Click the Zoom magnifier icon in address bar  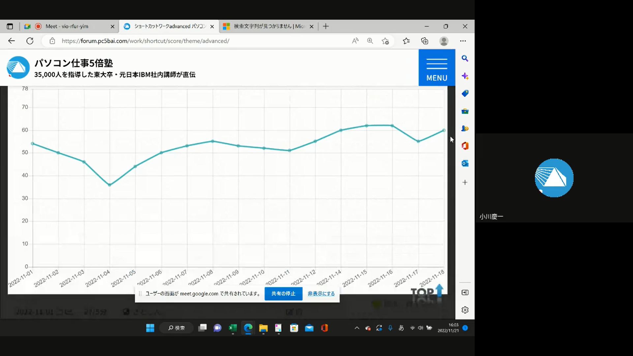pos(370,41)
